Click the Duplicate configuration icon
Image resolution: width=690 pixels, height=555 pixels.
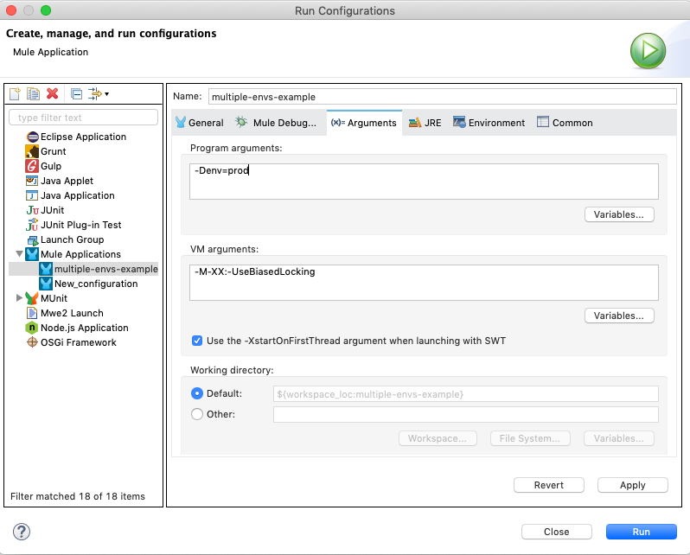33,93
